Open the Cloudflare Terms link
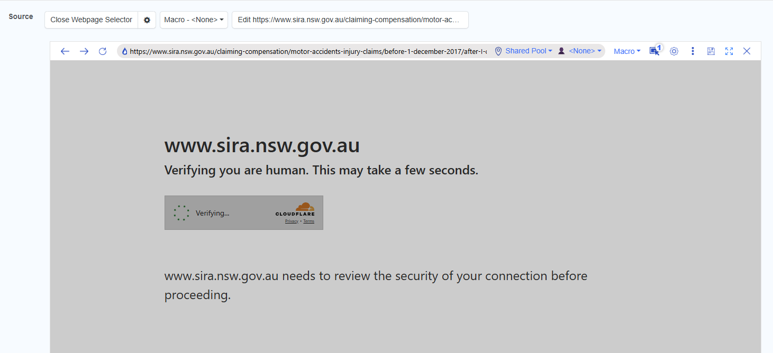 pyautogui.click(x=308, y=221)
